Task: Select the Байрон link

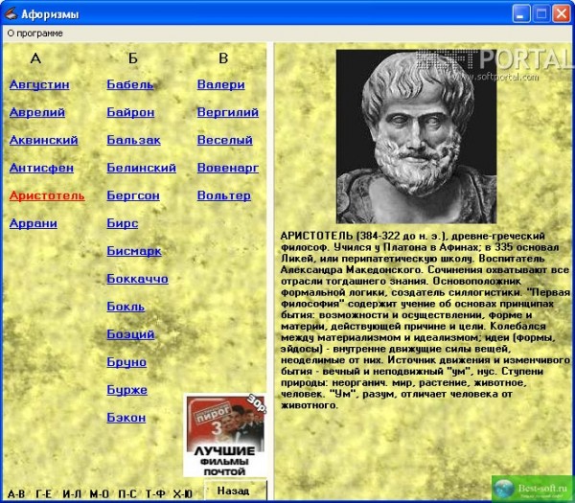Action: tap(130, 112)
